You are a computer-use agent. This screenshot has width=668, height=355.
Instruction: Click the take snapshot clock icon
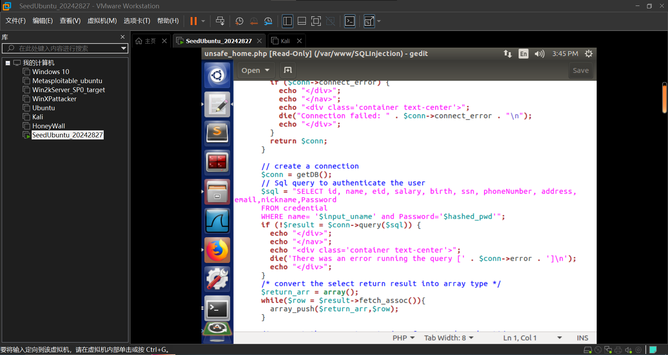(239, 21)
